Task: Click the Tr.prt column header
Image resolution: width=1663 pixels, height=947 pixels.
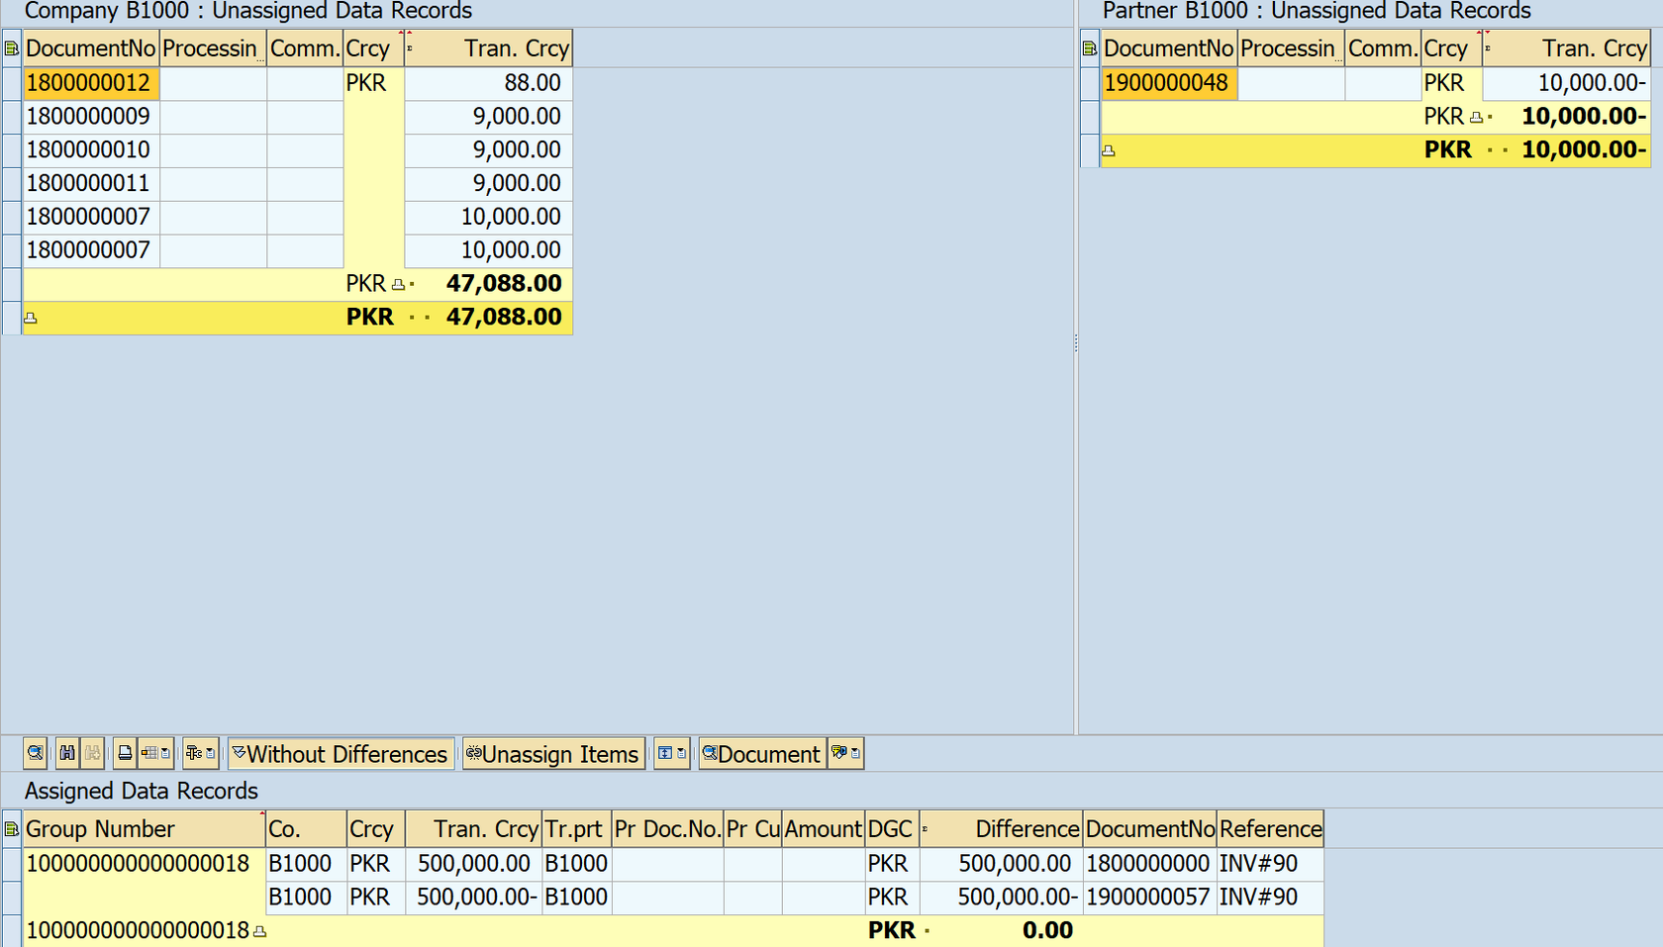Action: [576, 829]
